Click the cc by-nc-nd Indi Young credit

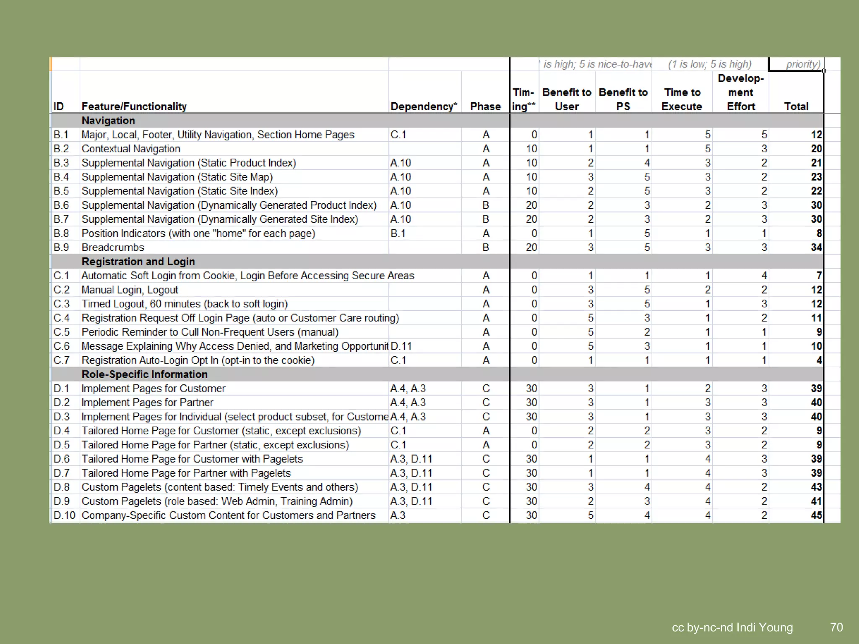pyautogui.click(x=732, y=627)
